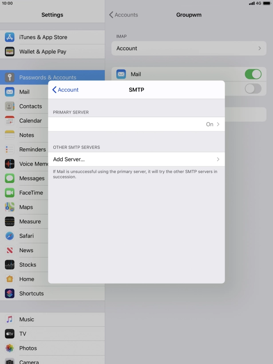Tap the iTunes & App Store icon
The width and height of the screenshot is (273, 364).
click(x=10, y=37)
